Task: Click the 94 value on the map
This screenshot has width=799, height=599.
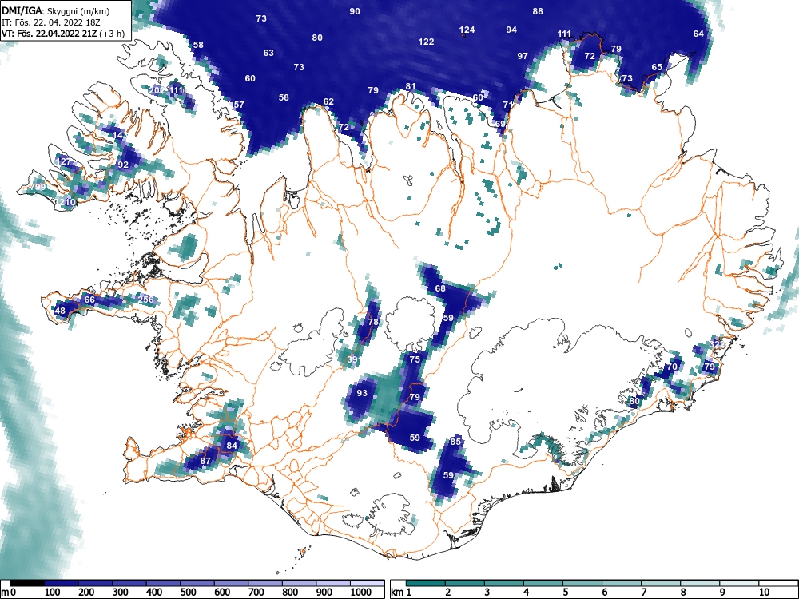Action: (x=511, y=30)
